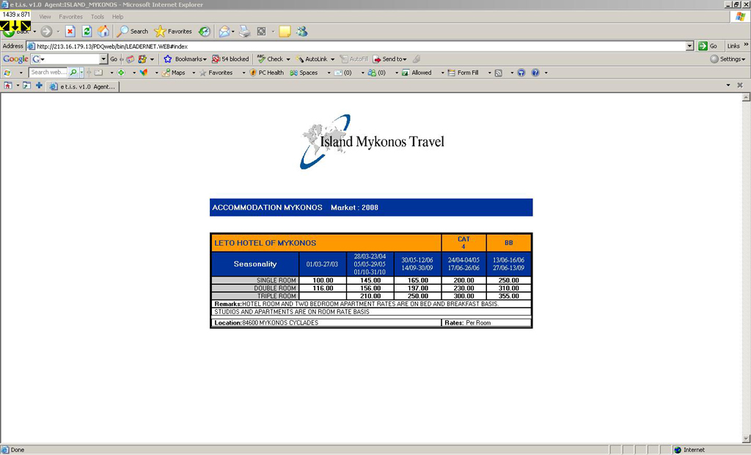This screenshot has width=751, height=455.
Task: Add a new tab with the blue plus icon
Action: coord(39,86)
